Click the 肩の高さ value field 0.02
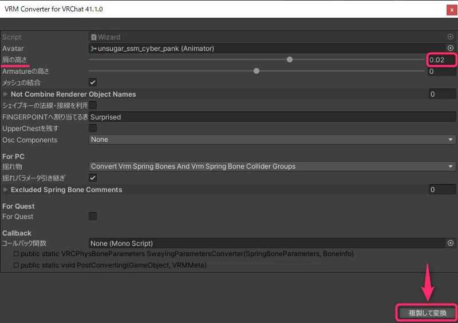458x323 pixels. pos(441,60)
